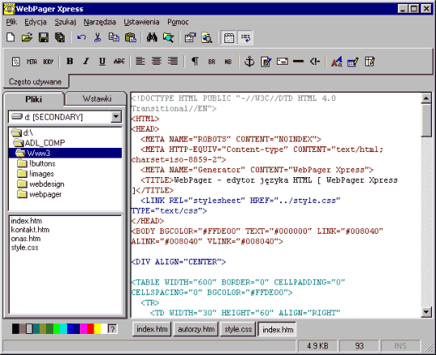Pick the magenta color swatch
The image size is (436, 355).
[x=84, y=329]
